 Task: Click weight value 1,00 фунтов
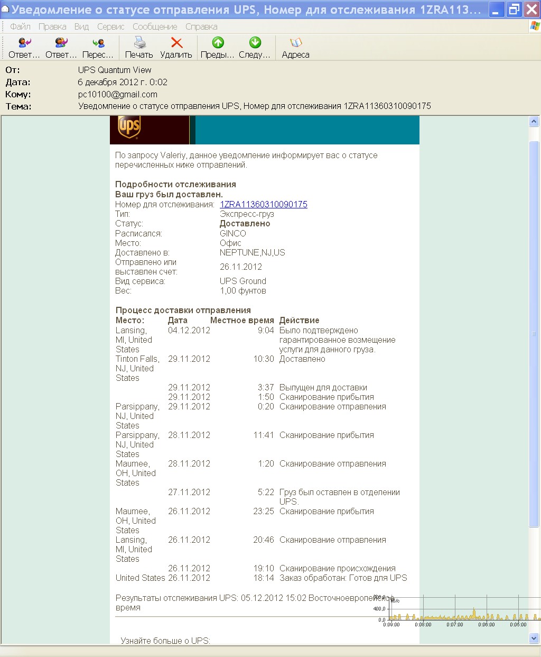(x=243, y=290)
